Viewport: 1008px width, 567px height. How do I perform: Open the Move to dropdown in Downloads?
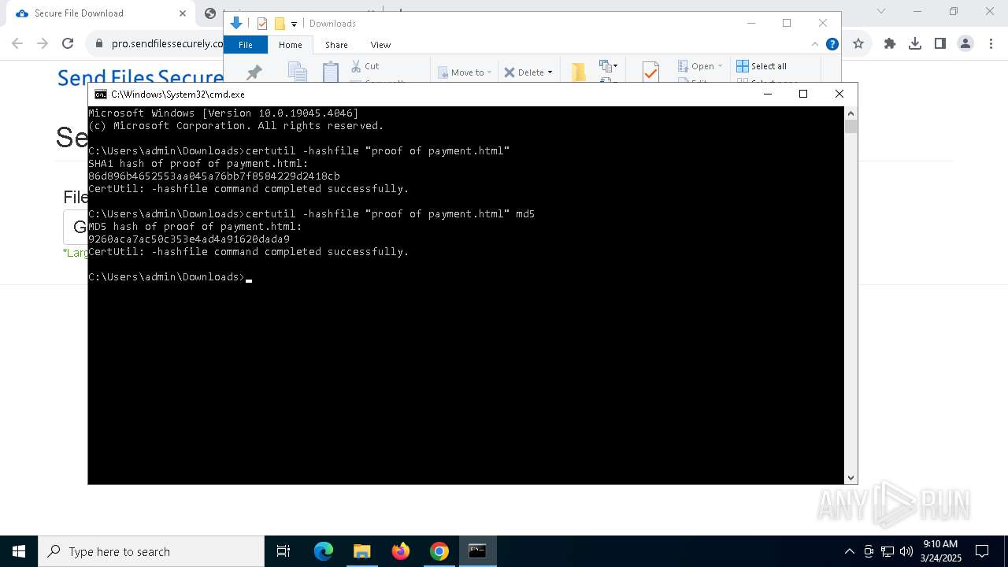[464, 72]
